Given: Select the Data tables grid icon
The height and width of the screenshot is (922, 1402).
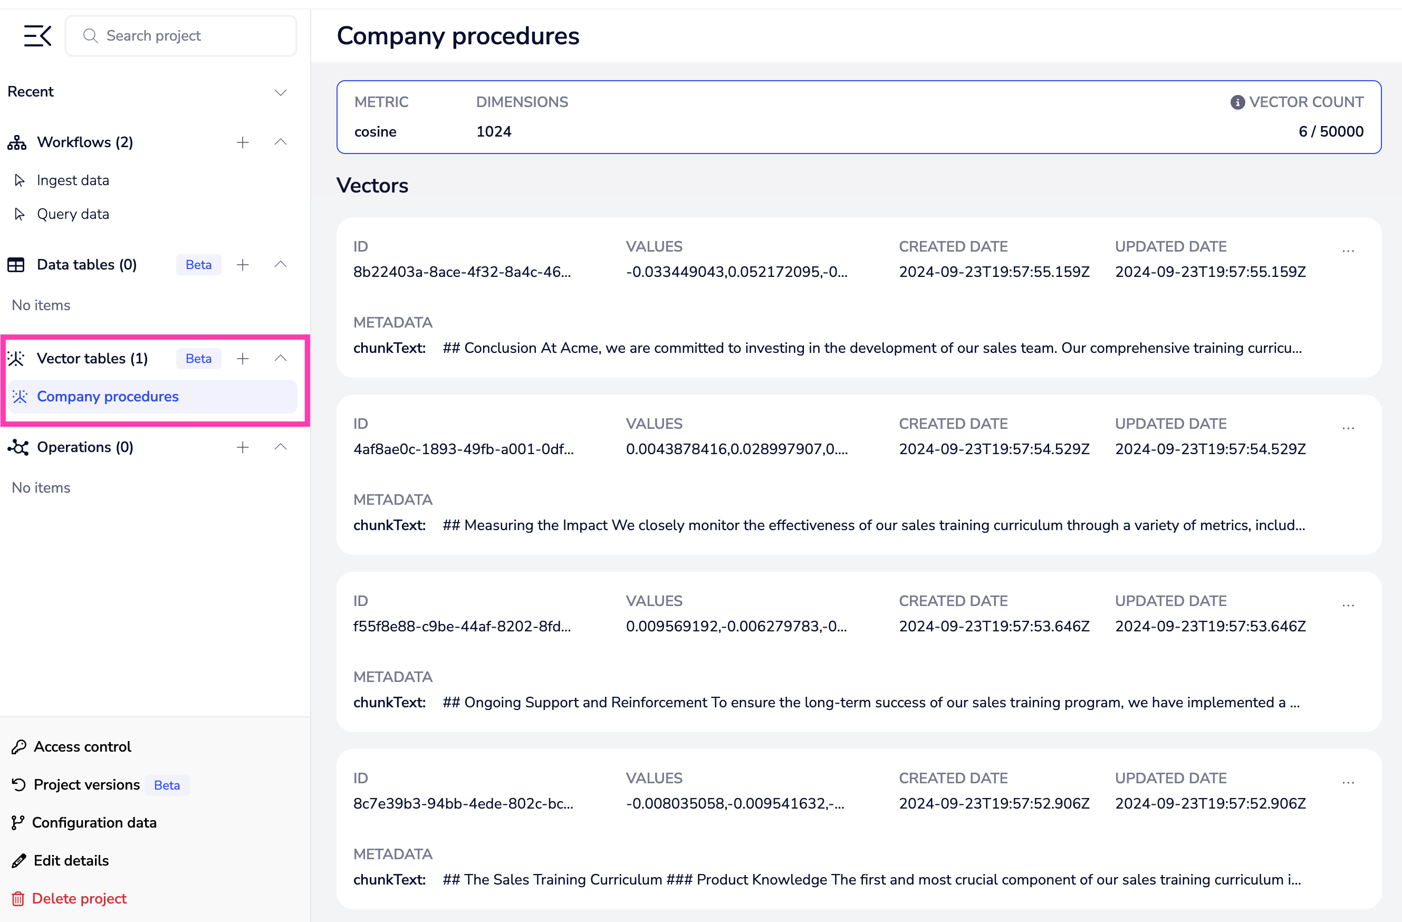Looking at the screenshot, I should click(16, 265).
